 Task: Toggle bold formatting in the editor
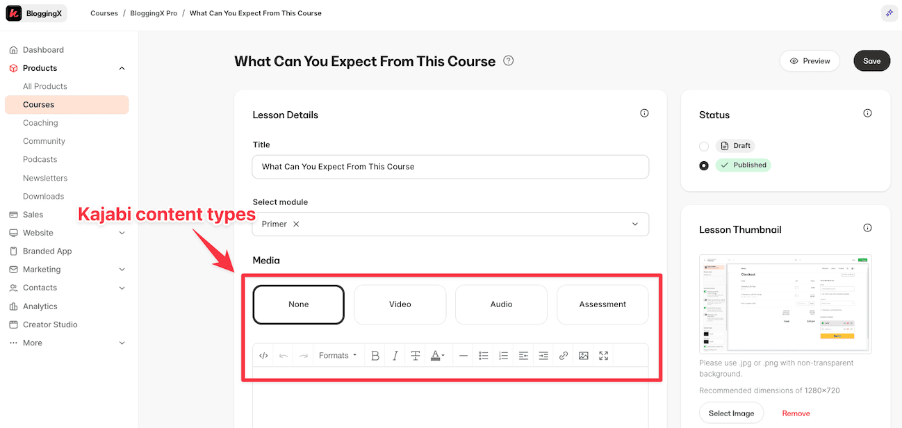point(375,356)
